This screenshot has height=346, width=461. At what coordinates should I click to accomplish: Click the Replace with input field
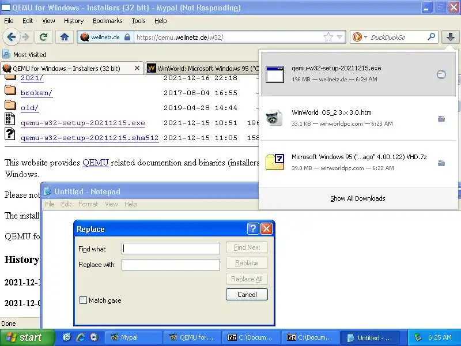[171, 265]
